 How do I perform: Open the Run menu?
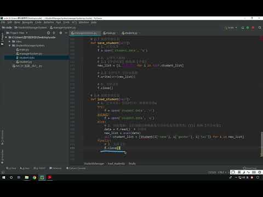tap(59, 22)
